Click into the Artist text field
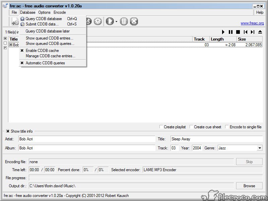The width and height of the screenshot is (268, 201). [x=86, y=139]
